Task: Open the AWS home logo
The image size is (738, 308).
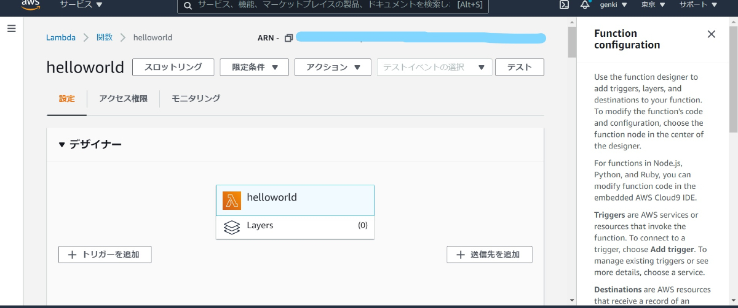Action: [31, 5]
